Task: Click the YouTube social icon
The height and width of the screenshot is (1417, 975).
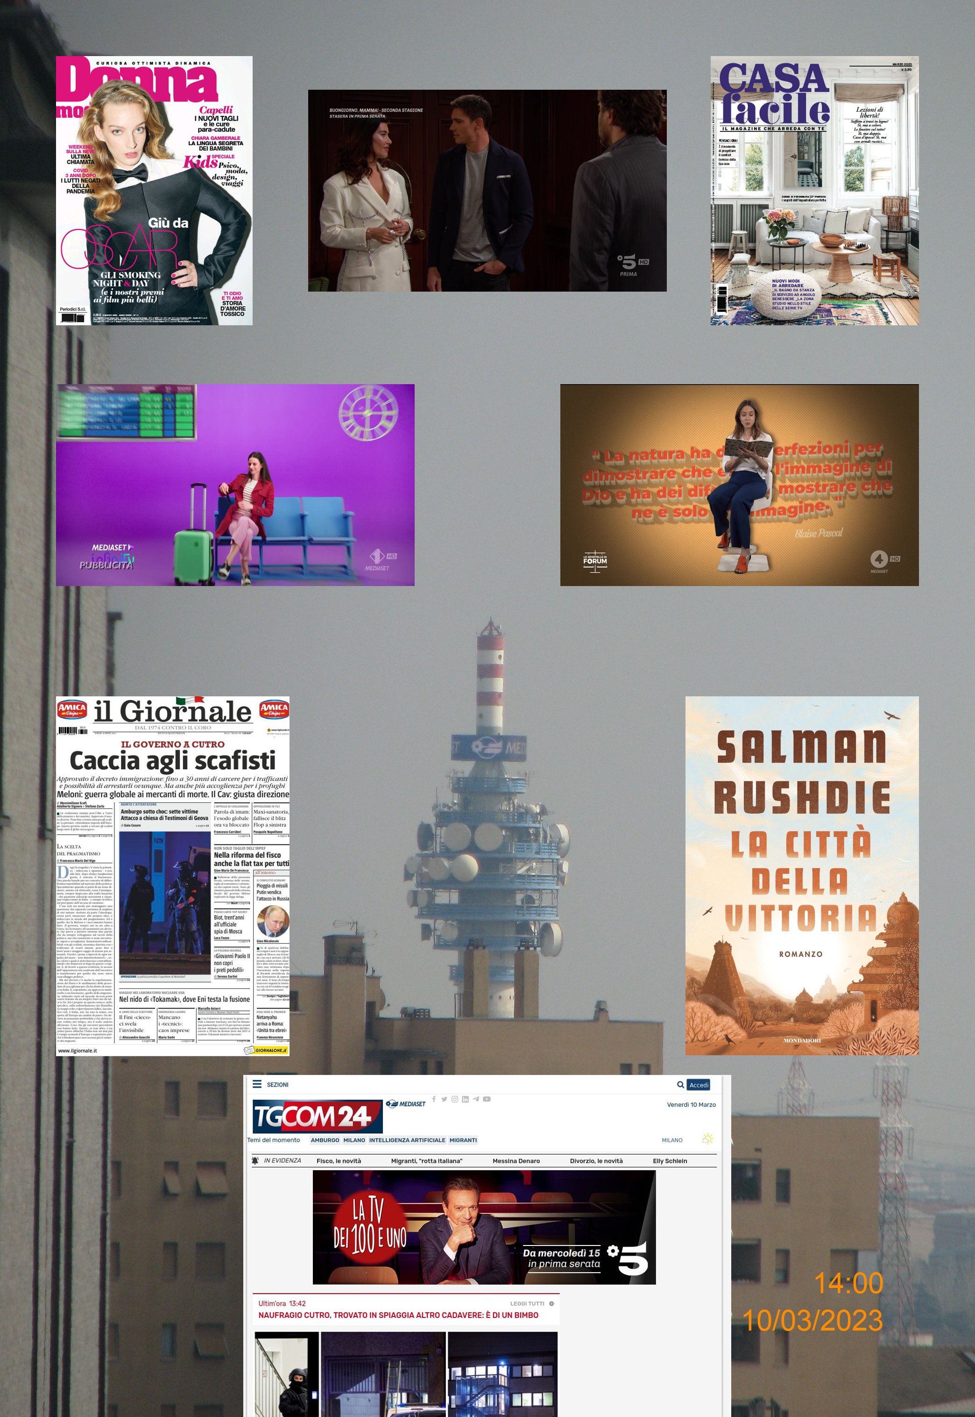Action: [x=487, y=1099]
